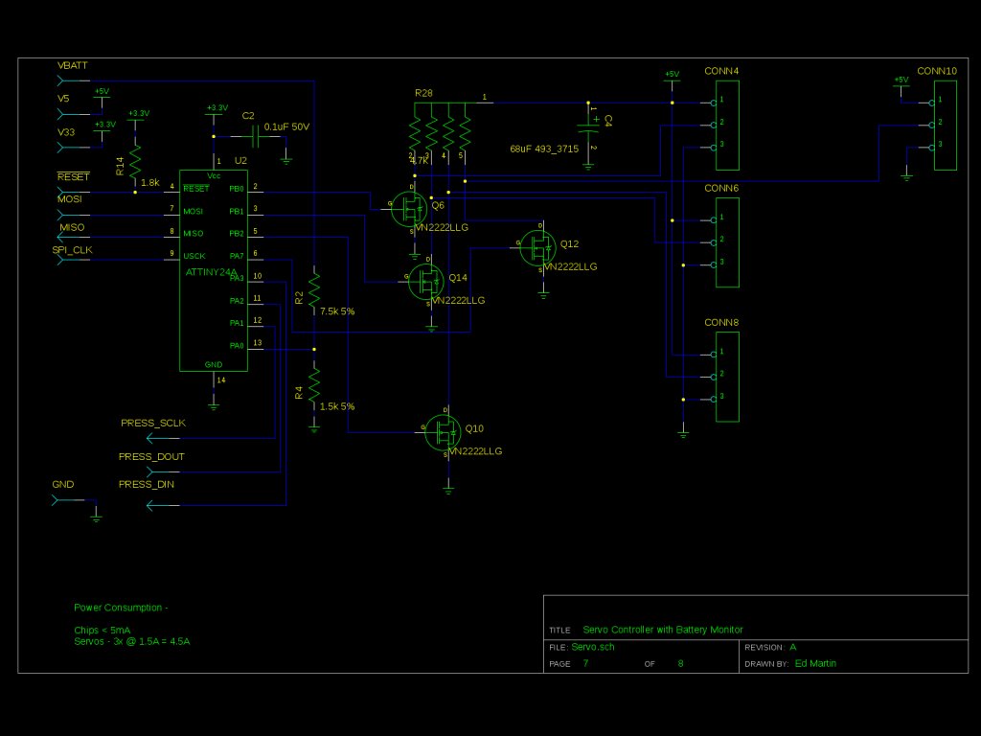Select the VN2222LLG label beside Q12
981x736 pixels.
pos(571,266)
